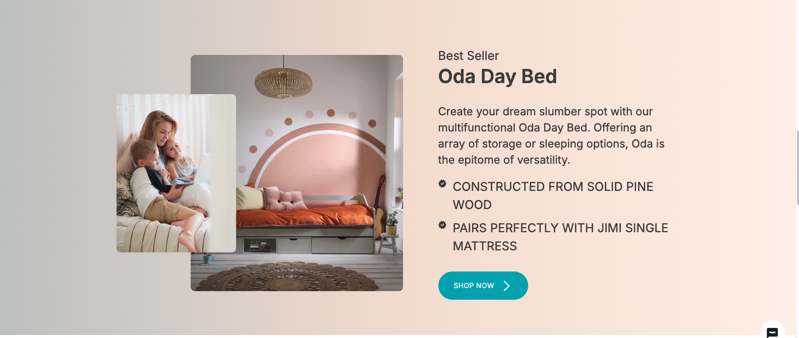The width and height of the screenshot is (799, 338).
Task: Click the round woven rug in the photo
Action: click(296, 277)
